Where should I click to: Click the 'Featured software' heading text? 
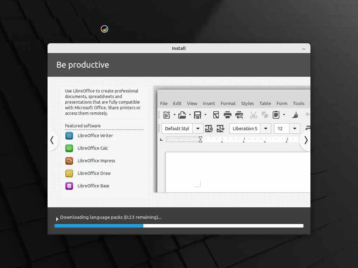(83, 126)
